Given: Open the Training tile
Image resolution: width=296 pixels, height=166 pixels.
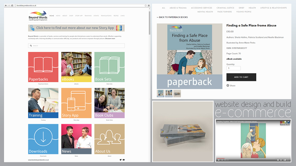Looking at the screenshot, I should click(x=43, y=103).
